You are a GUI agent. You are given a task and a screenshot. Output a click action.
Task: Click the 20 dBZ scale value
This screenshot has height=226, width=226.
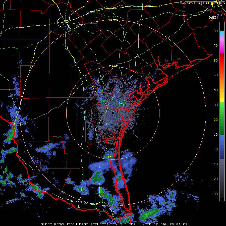pos(216,120)
